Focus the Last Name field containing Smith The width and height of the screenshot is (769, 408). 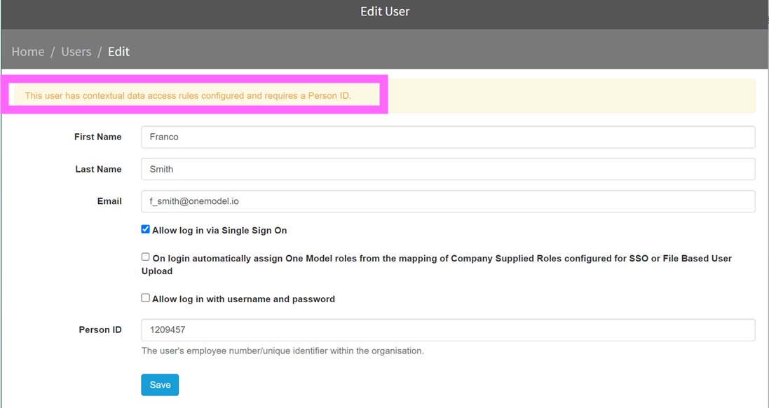coord(448,169)
